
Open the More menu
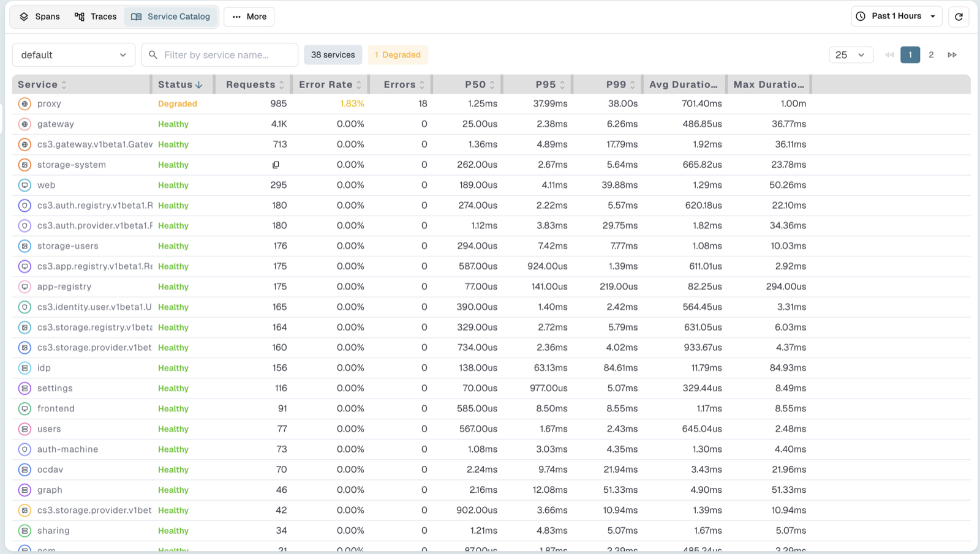[249, 17]
